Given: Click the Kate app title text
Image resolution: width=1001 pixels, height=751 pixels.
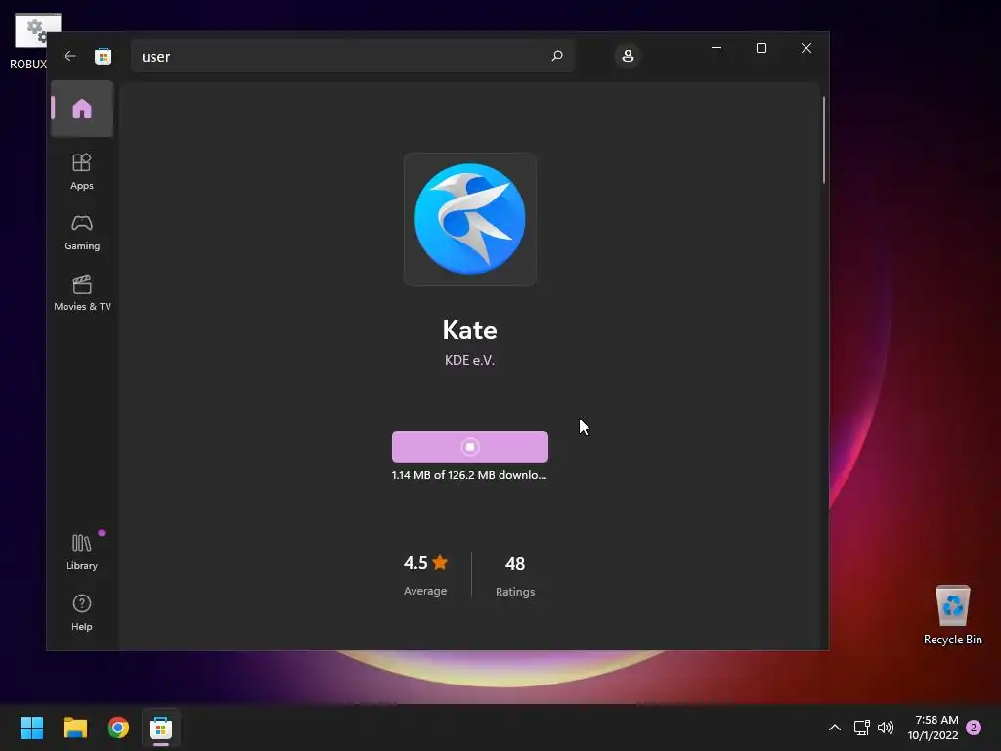Looking at the screenshot, I should click(x=470, y=331).
